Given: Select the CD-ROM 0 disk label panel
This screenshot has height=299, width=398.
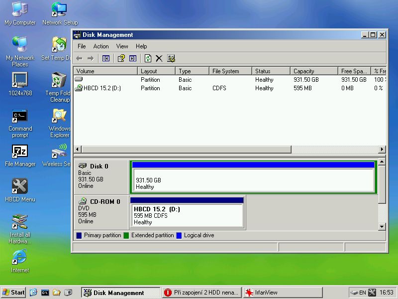Looking at the screenshot, I should 101,212.
